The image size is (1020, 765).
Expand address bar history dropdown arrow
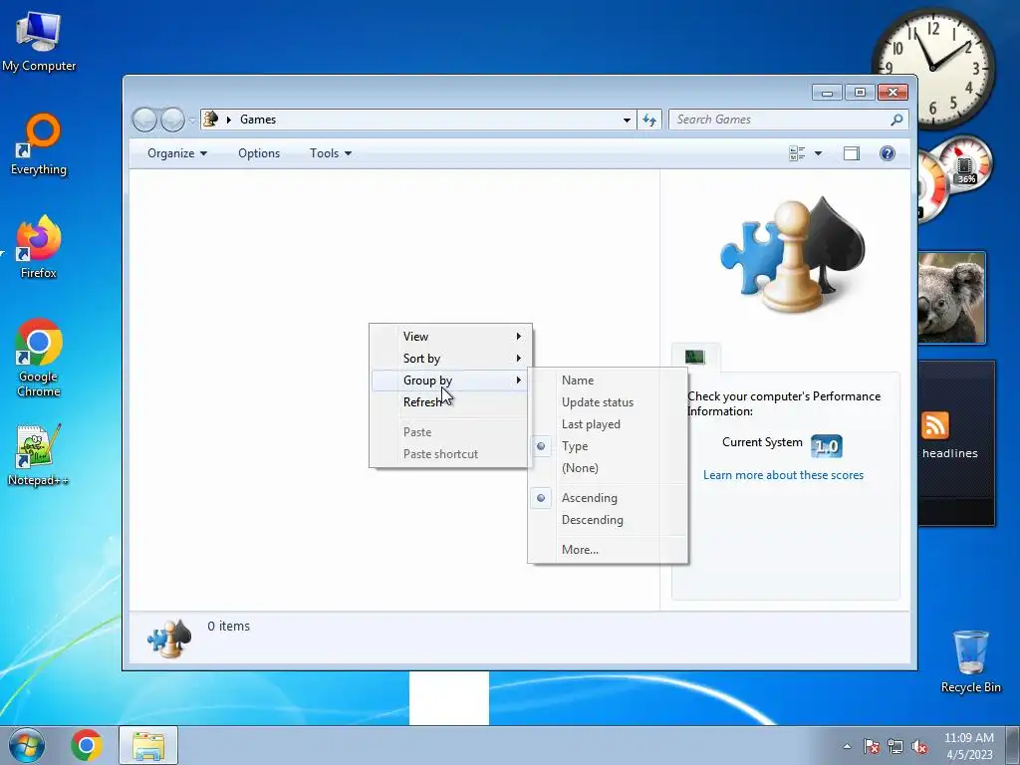pyautogui.click(x=627, y=120)
